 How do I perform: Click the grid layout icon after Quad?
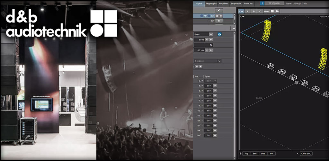(x=272, y=11)
